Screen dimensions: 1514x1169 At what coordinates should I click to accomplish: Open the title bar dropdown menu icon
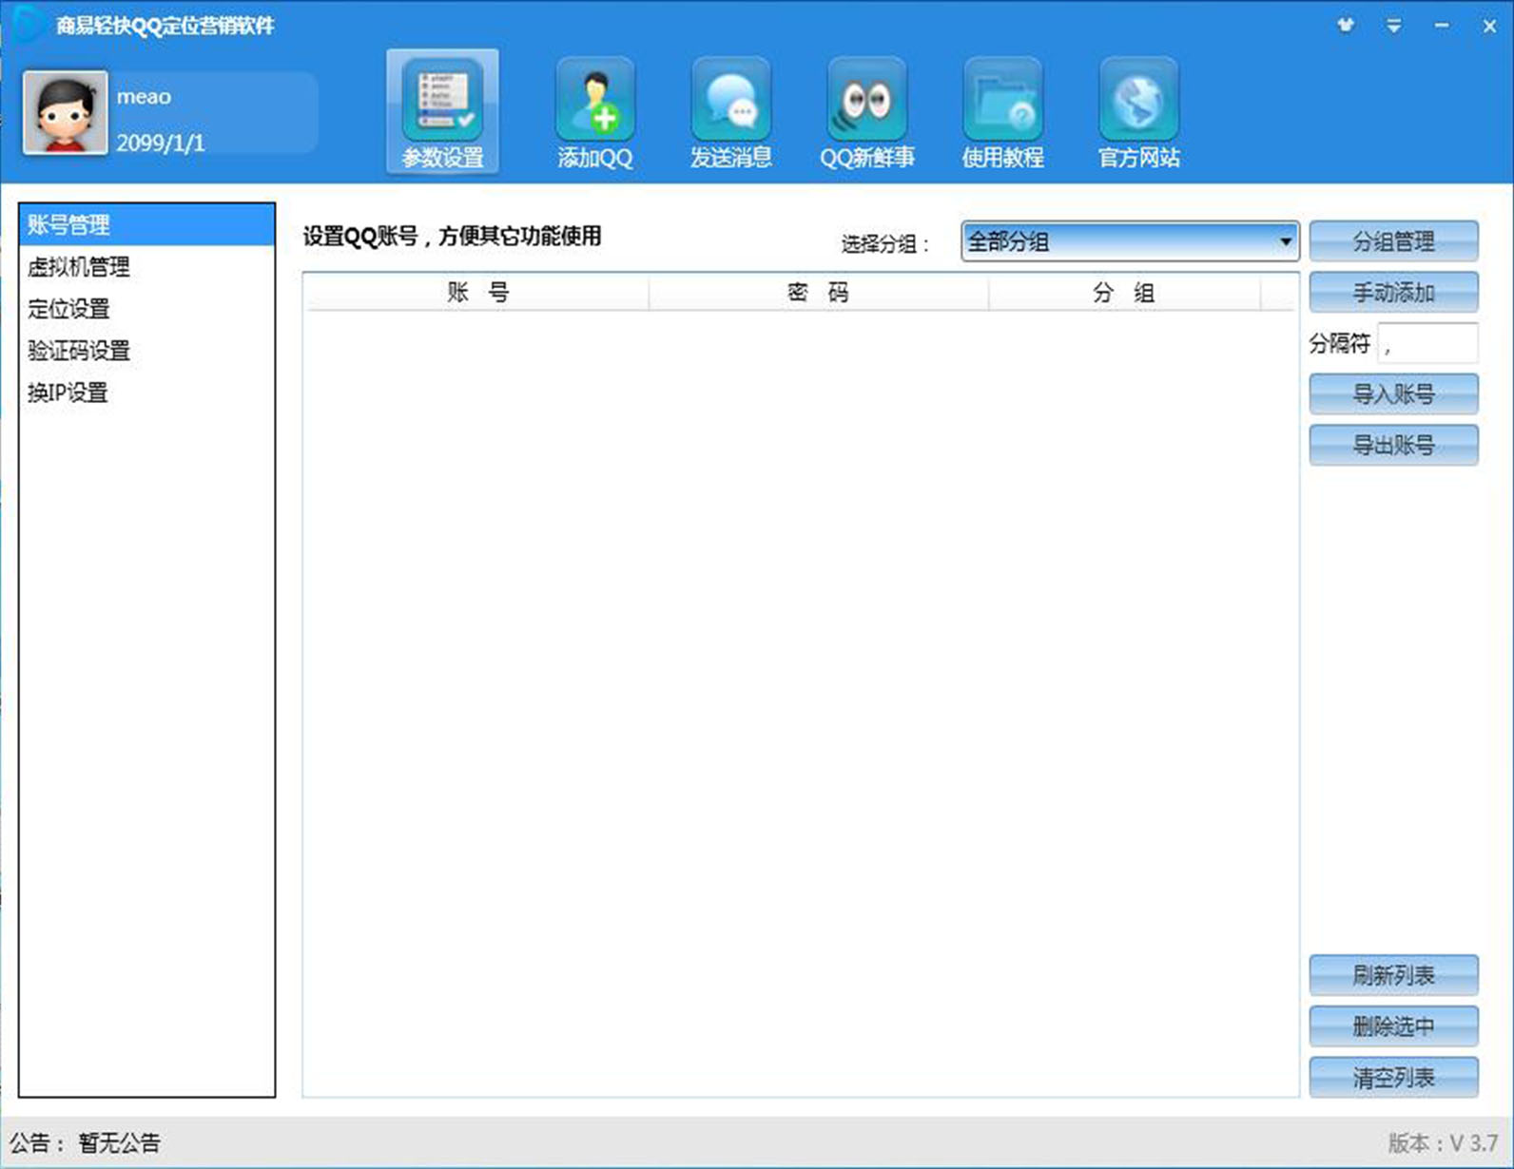point(1393,26)
